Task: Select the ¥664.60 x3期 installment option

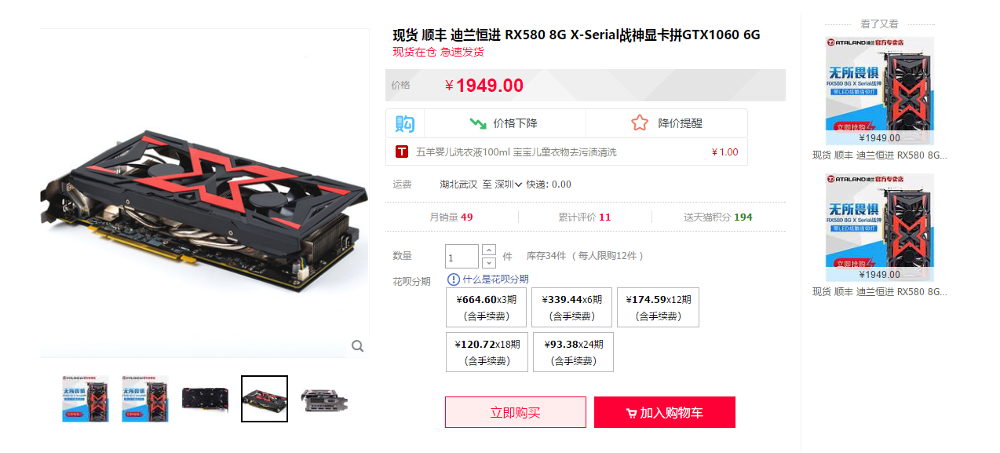Action: click(x=486, y=308)
